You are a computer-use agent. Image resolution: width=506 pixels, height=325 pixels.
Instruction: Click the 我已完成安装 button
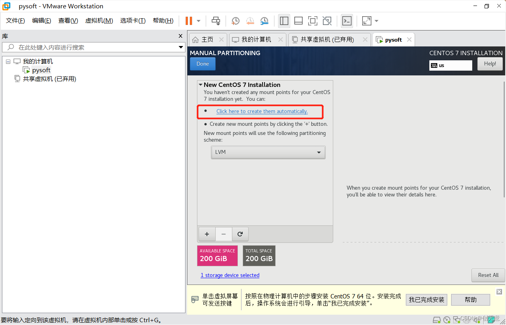point(427,300)
